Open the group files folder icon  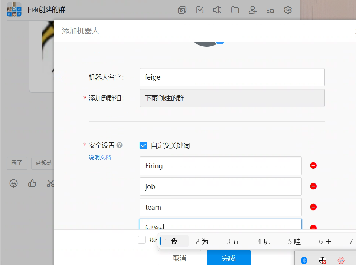(x=235, y=10)
